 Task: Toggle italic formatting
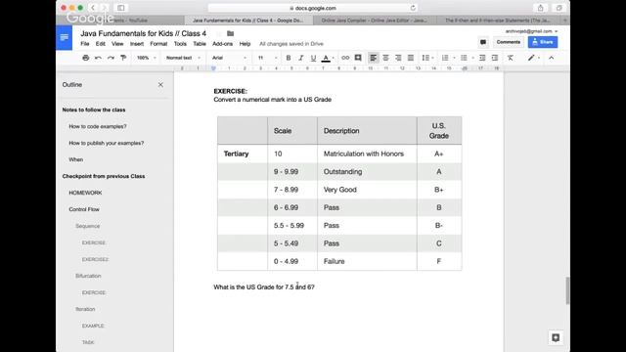(300, 58)
